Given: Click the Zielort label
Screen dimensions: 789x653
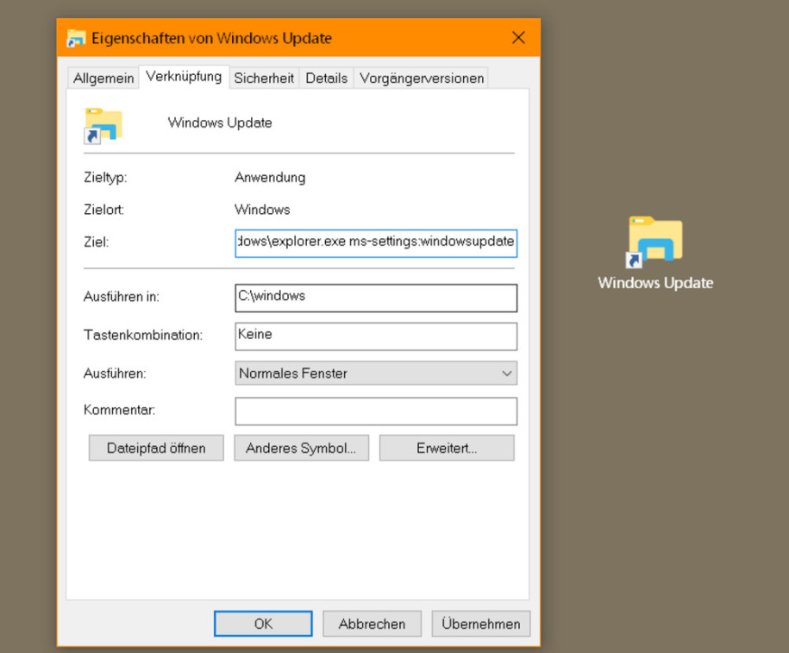Looking at the screenshot, I should click(x=103, y=210).
